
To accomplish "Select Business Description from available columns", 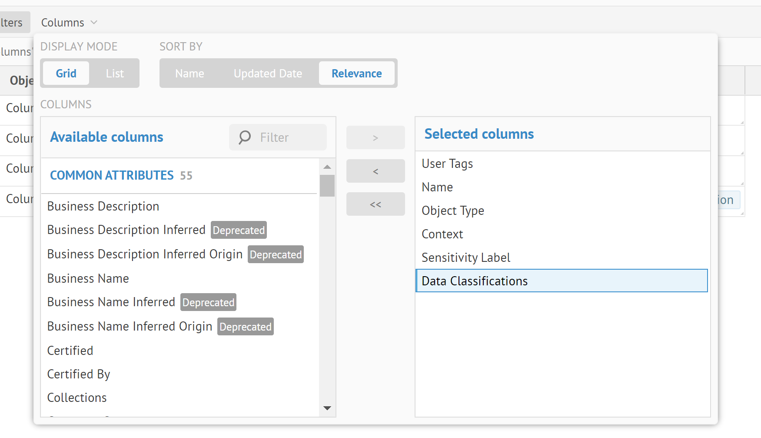I will pyautogui.click(x=103, y=206).
